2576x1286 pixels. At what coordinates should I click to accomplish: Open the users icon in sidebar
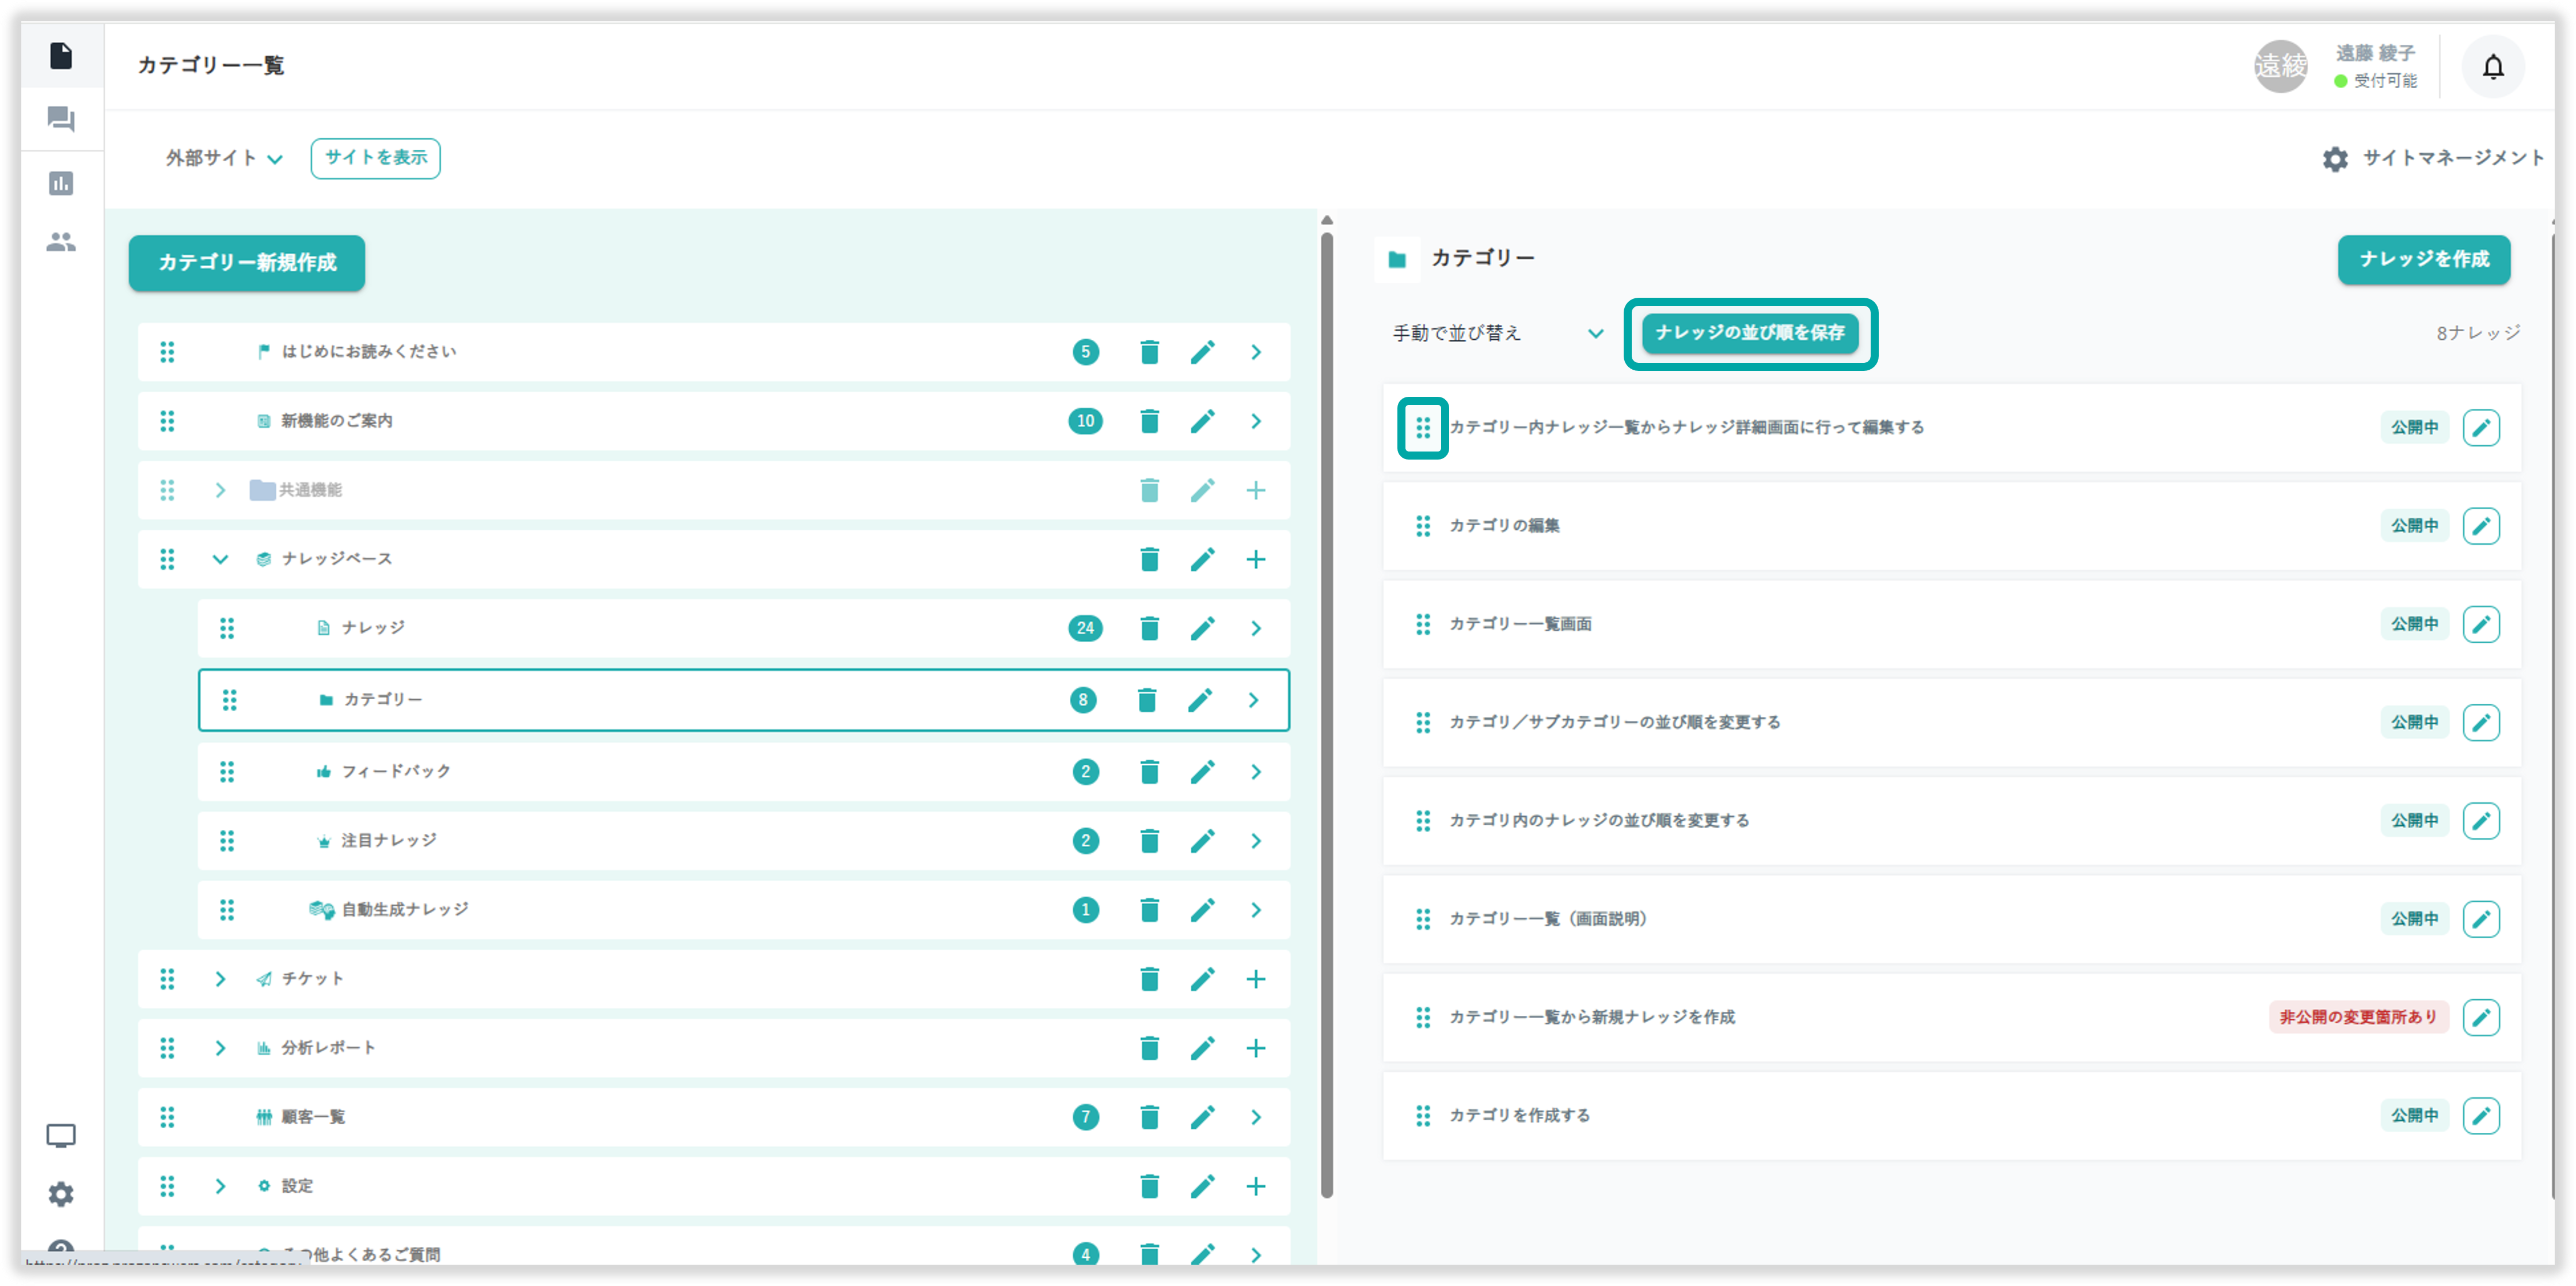[x=61, y=242]
